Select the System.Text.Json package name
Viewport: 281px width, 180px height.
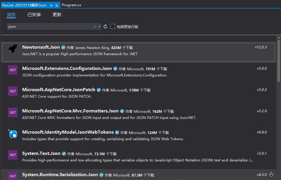click(x=41, y=153)
